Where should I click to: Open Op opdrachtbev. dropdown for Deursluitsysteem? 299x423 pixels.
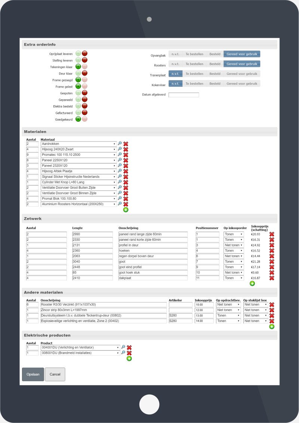(x=228, y=315)
